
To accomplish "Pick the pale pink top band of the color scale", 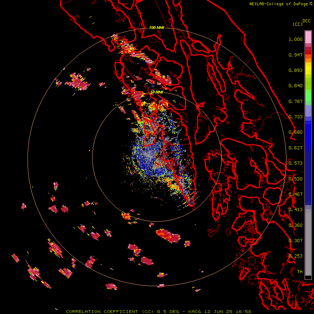I will pyautogui.click(x=308, y=37).
